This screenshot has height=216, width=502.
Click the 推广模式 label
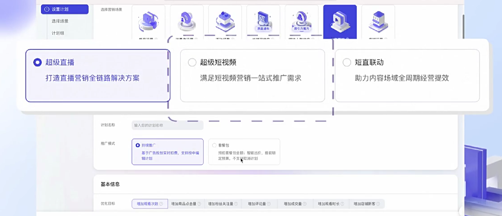(x=108, y=143)
